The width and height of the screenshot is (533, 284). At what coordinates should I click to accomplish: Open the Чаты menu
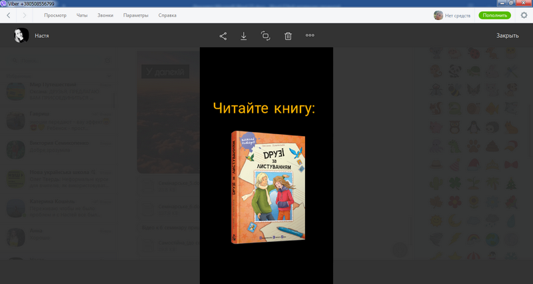(82, 15)
